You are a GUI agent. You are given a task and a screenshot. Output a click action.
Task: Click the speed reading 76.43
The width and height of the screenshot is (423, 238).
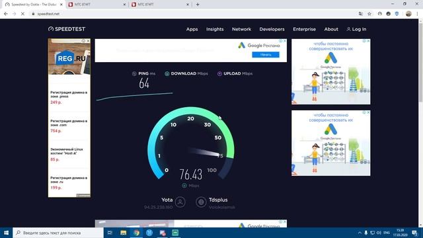[x=191, y=175]
